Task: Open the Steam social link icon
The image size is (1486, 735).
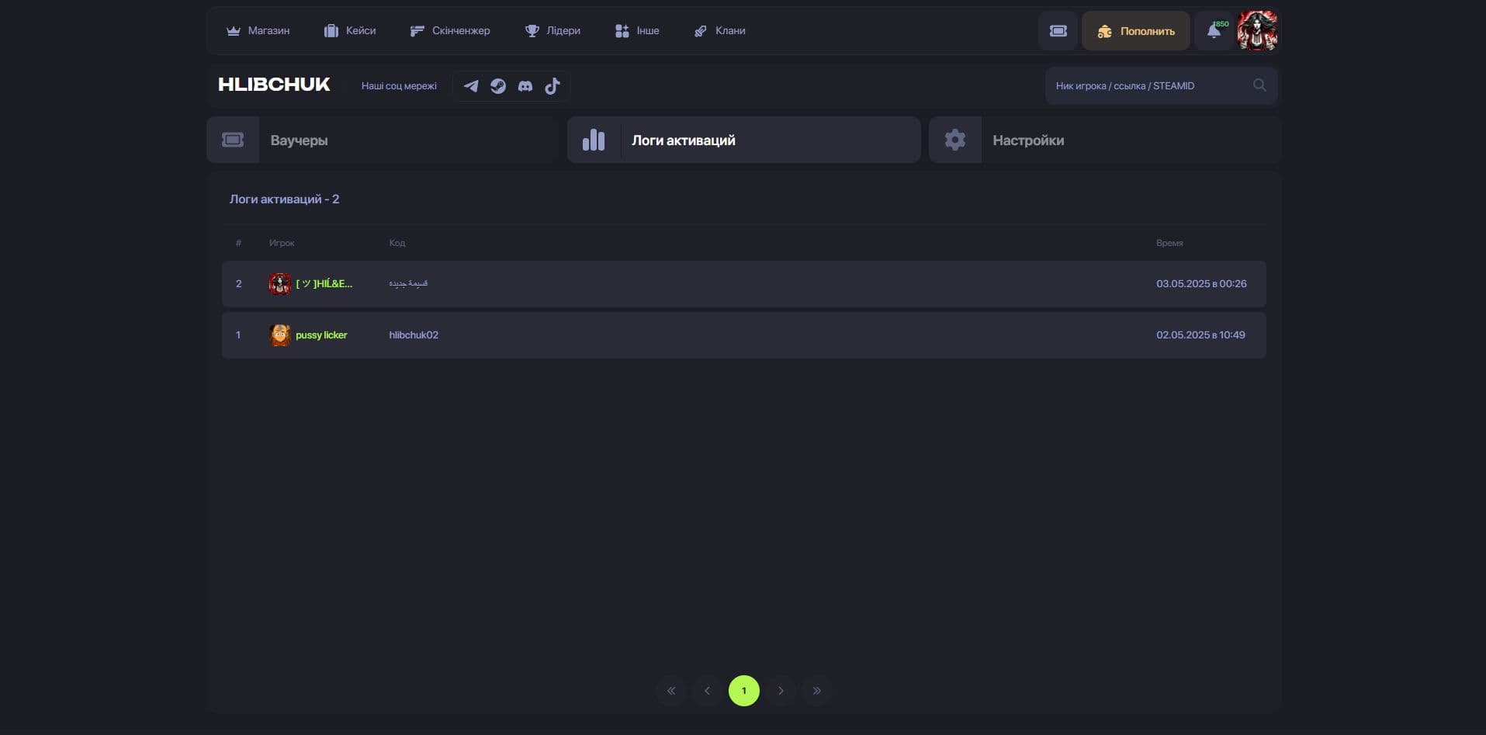Action: 498,86
